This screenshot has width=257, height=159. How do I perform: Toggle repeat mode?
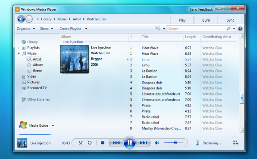(x=90, y=143)
